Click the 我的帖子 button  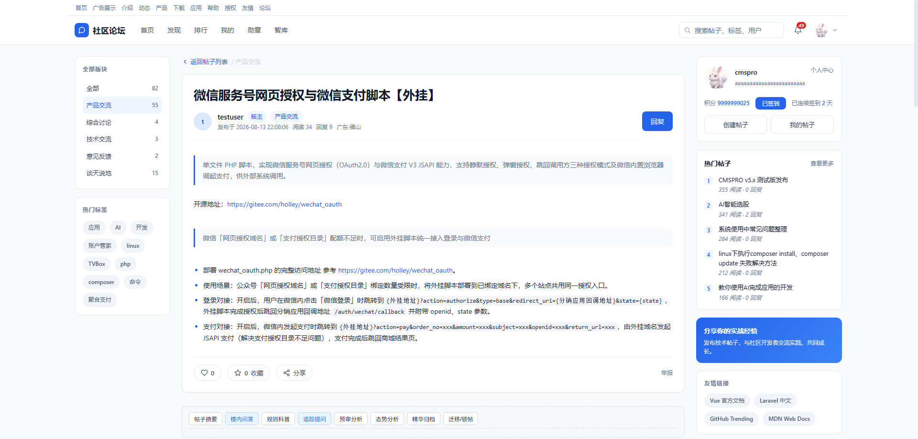coord(802,125)
